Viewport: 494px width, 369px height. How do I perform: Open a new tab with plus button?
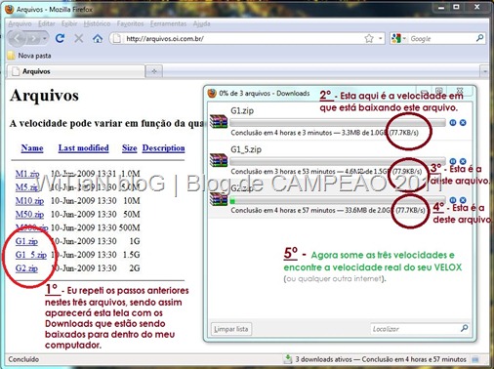[x=154, y=71]
